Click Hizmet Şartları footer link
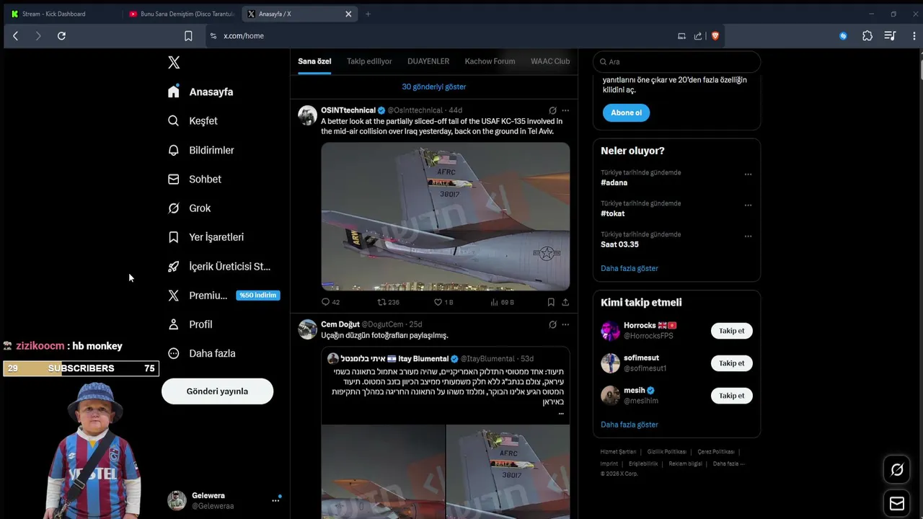The width and height of the screenshot is (923, 519). [618, 452]
